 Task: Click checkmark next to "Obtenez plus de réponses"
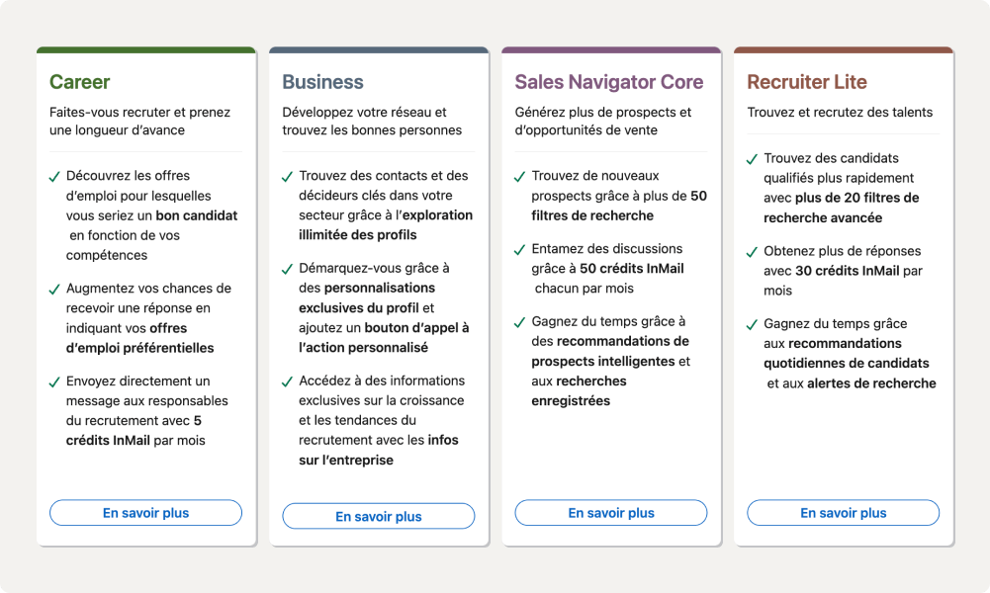pyautogui.click(x=753, y=252)
